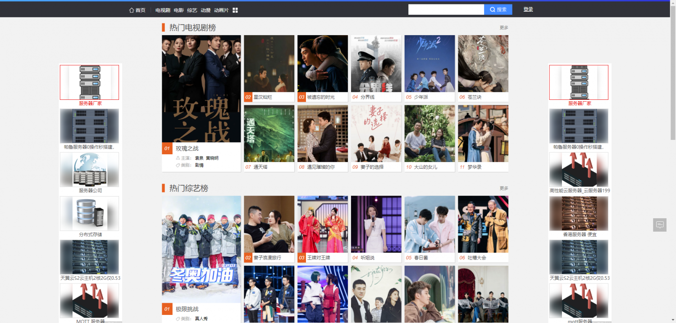Open 帕鲁服务器 ad image in right column
The image size is (676, 323).
point(579,126)
